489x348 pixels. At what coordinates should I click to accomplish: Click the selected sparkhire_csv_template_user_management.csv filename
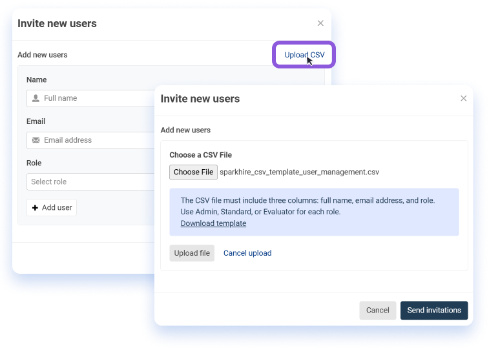tap(299, 172)
